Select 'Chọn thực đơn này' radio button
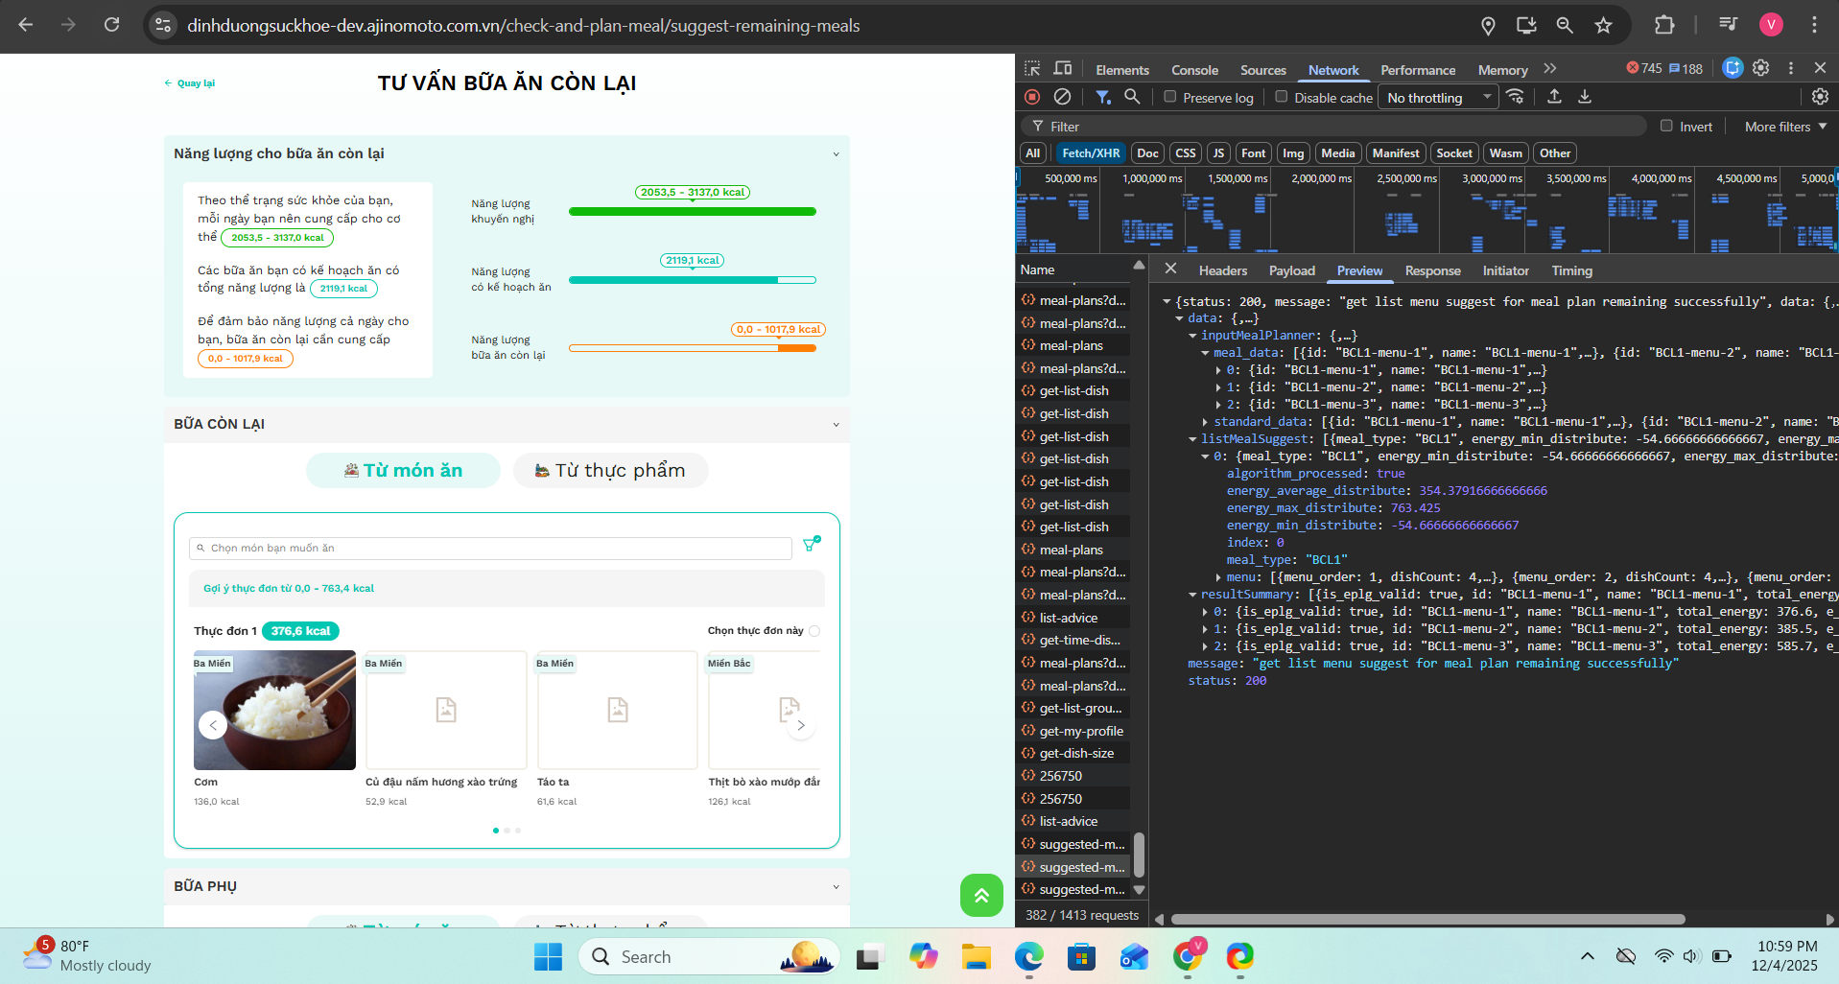This screenshot has width=1839, height=984. tap(814, 631)
